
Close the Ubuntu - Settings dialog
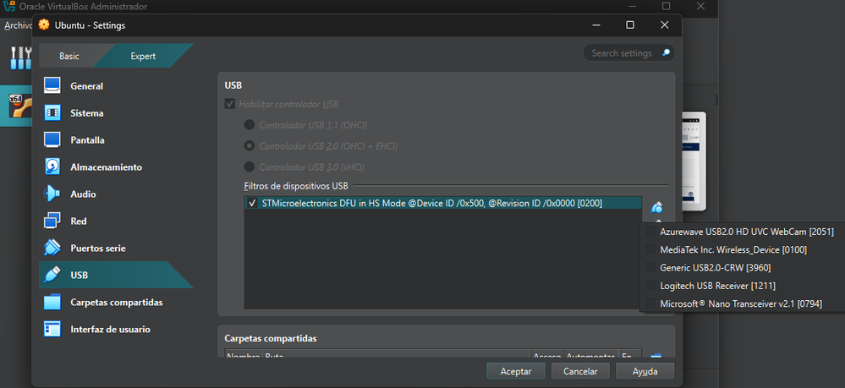click(665, 25)
